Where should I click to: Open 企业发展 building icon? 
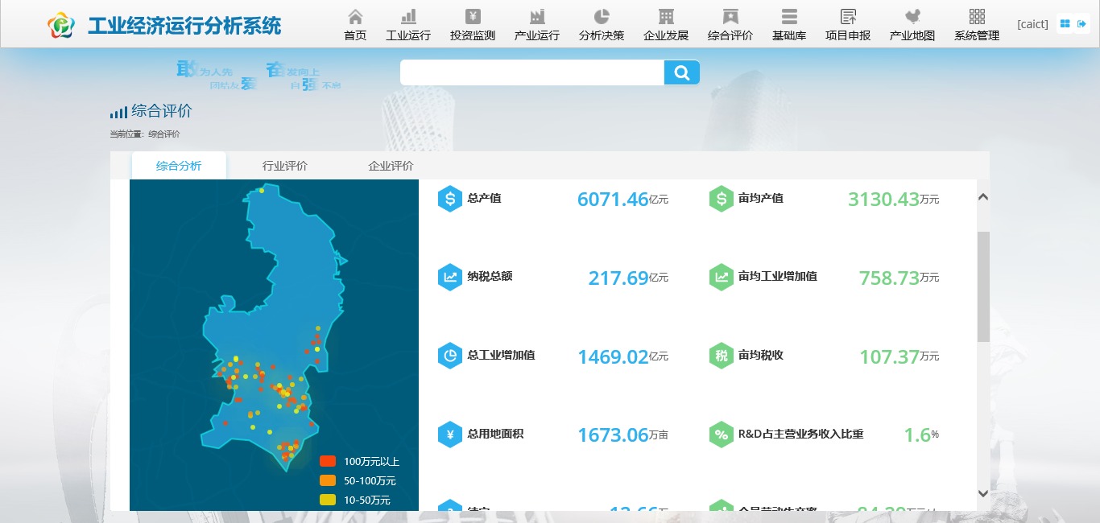point(666,16)
